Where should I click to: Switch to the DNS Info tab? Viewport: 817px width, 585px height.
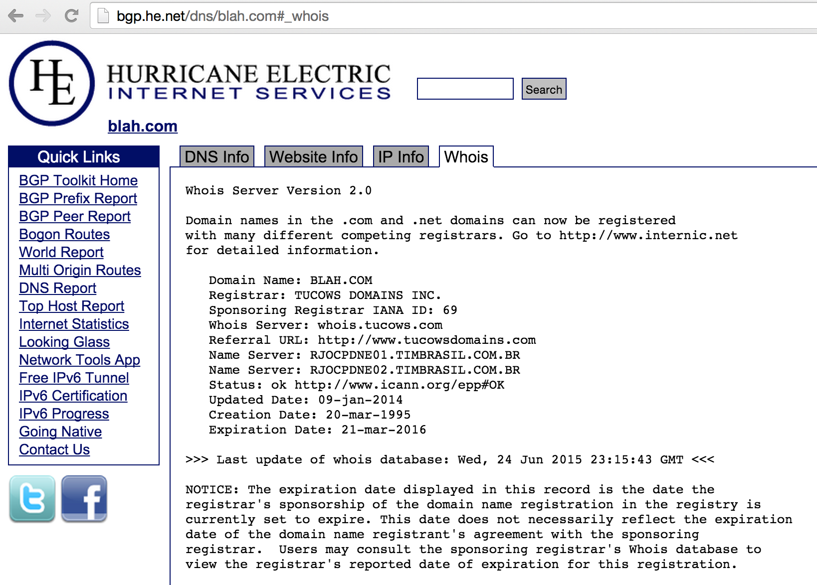[216, 156]
